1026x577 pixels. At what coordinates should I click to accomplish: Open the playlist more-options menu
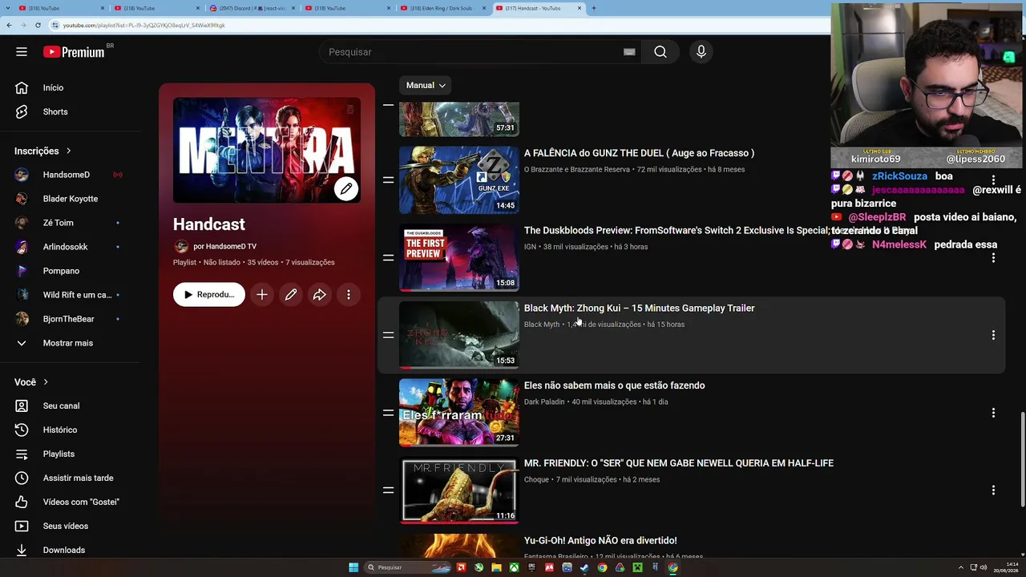click(x=349, y=295)
